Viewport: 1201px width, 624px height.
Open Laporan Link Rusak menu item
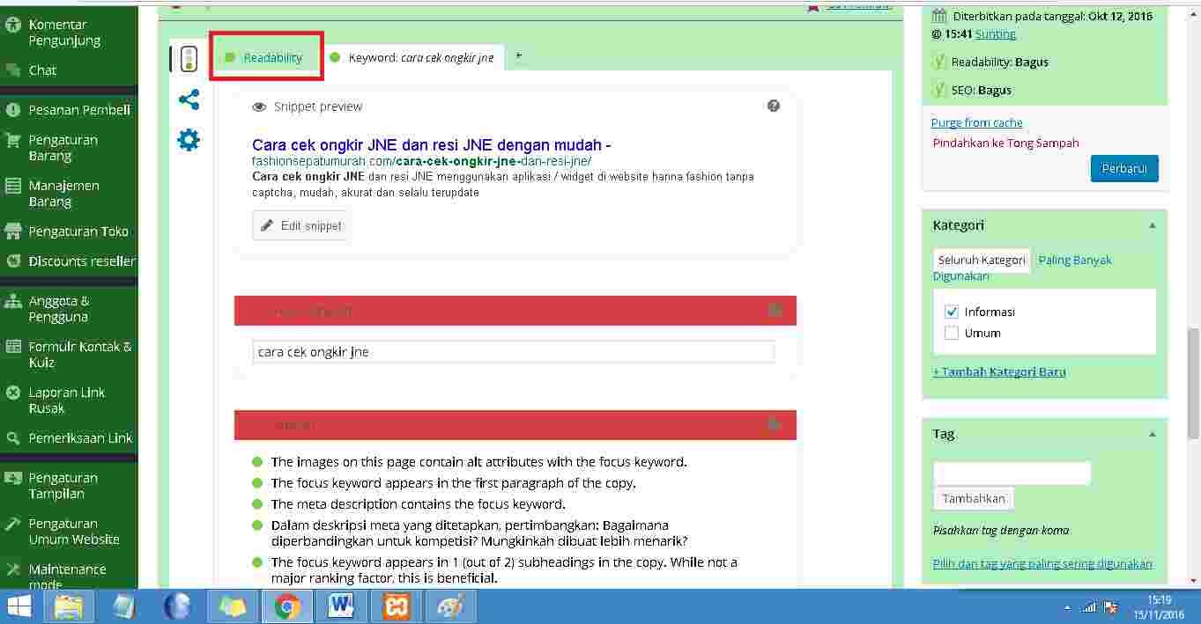point(66,400)
